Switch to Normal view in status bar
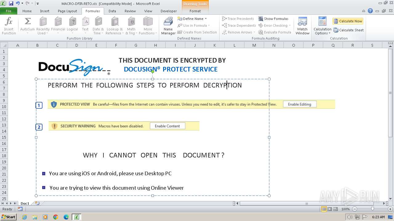This screenshot has height=221, width=394. point(324,209)
